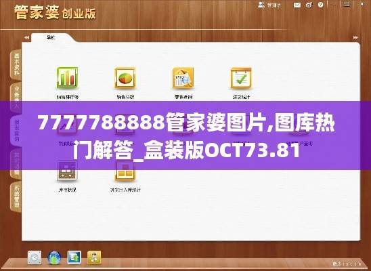Image resolution: width=371 pixels, height=271 pixels.
Task: Open the green checkmark purchase statistics icon
Action: pyautogui.click(x=241, y=78)
